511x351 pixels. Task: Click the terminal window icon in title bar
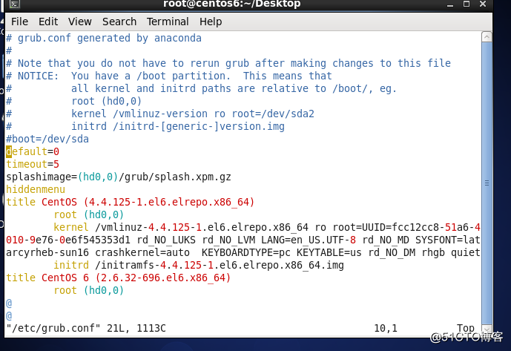tap(14, 4)
